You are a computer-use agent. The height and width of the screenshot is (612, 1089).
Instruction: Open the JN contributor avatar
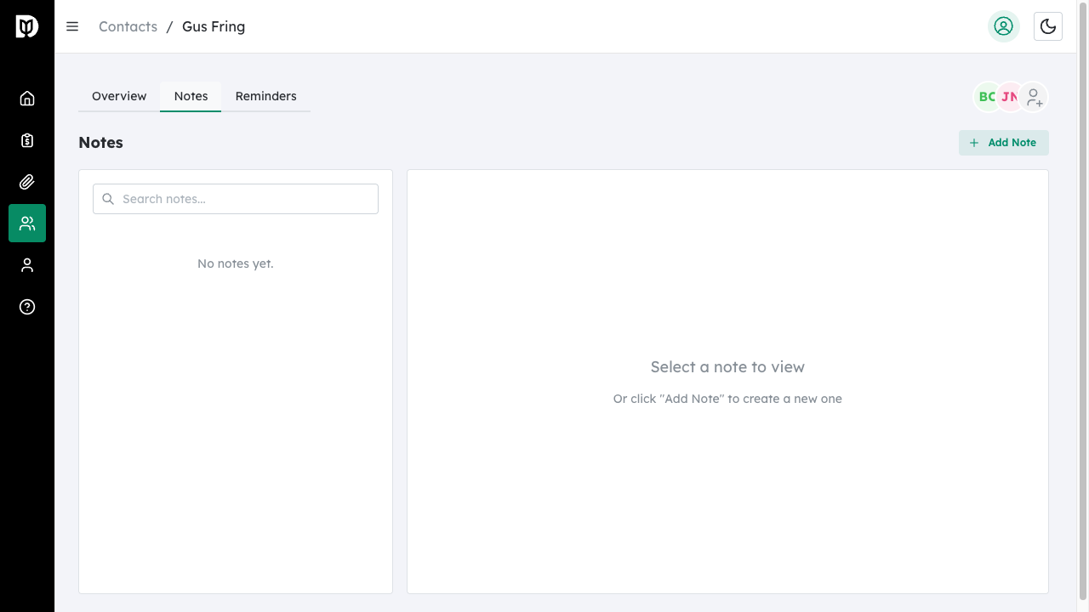click(x=1010, y=97)
